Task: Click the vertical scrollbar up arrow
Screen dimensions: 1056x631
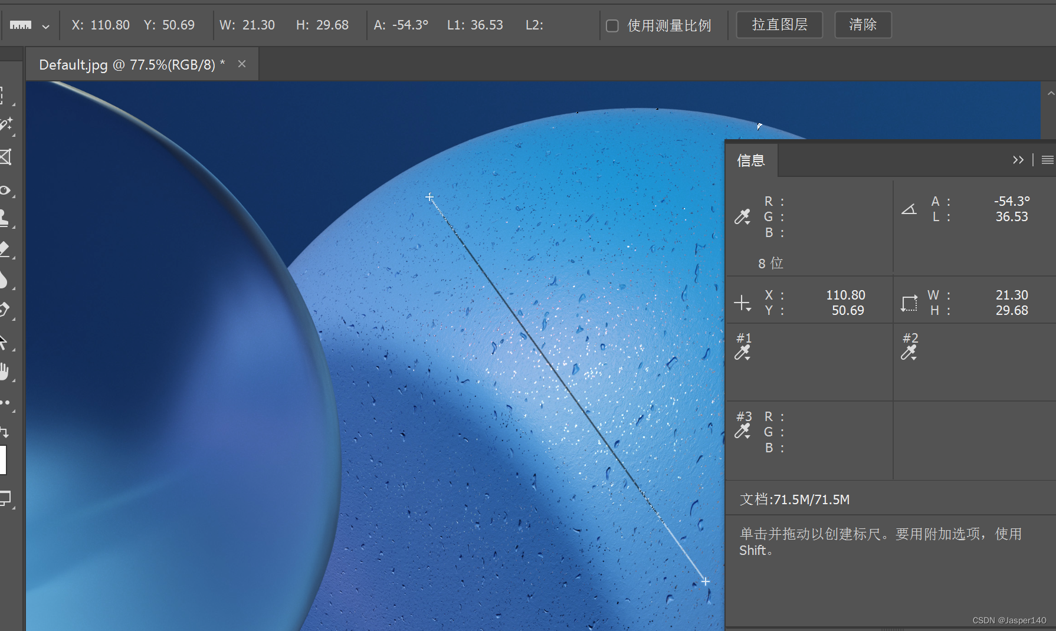Action: point(1051,94)
